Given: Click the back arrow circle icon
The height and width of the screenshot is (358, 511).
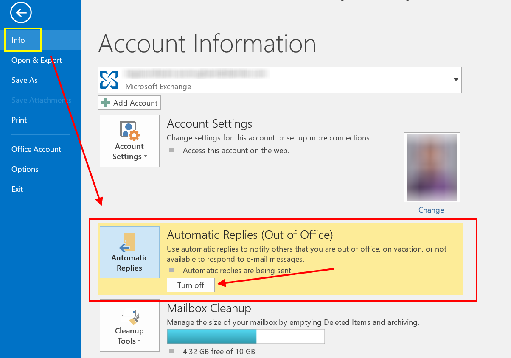Looking at the screenshot, I should pos(21,14).
